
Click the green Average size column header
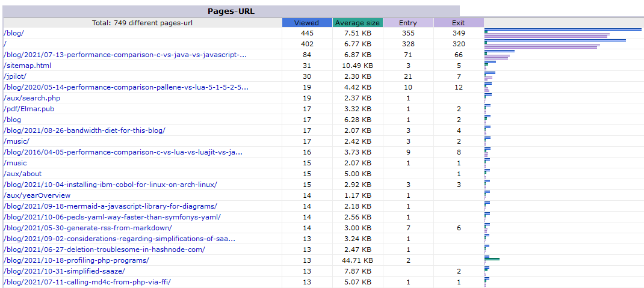coord(358,23)
